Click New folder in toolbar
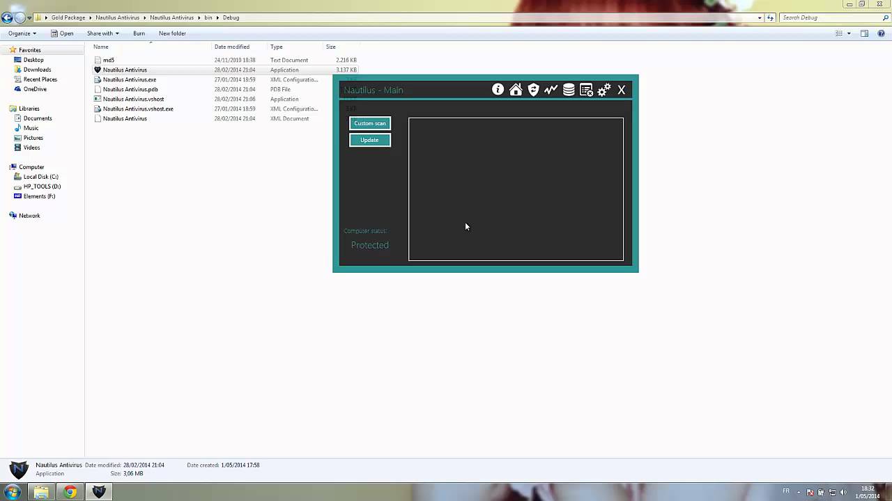Screen dimensions: 892x501 click(x=172, y=33)
